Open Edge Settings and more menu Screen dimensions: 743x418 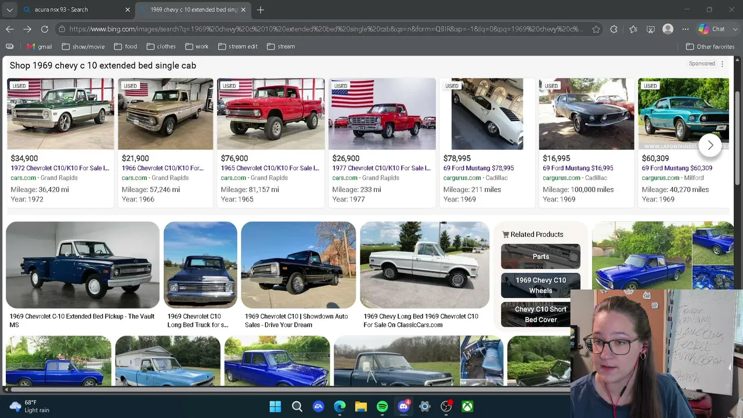click(x=686, y=29)
